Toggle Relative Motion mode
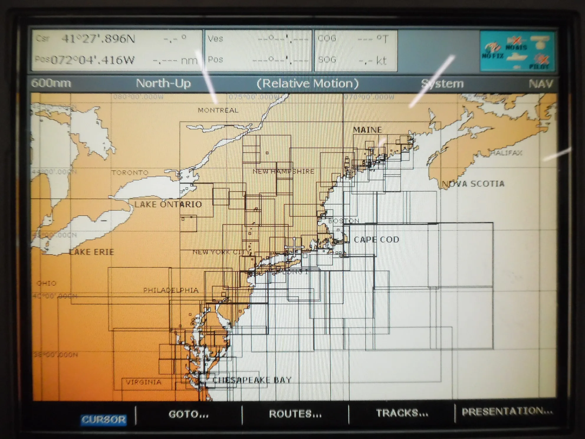 point(310,84)
